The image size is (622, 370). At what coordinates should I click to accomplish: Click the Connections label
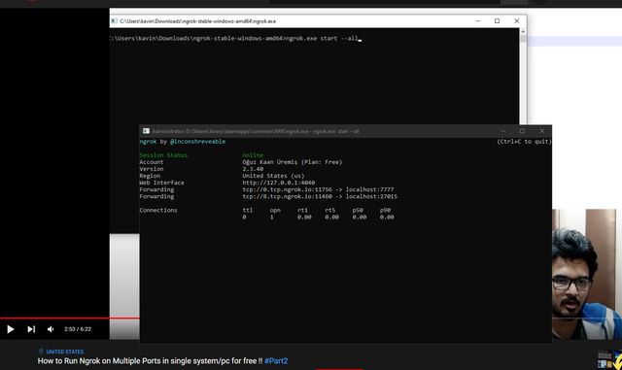[158, 210]
